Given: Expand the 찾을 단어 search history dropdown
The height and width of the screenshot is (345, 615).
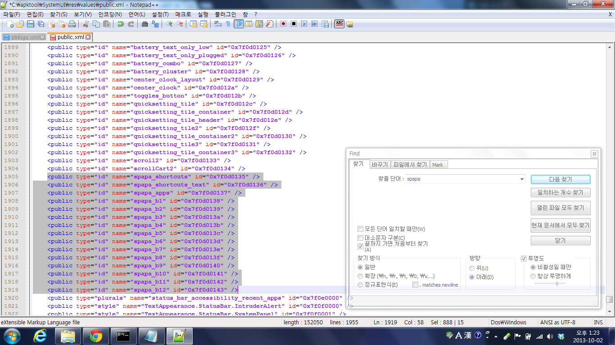Looking at the screenshot, I should [522, 179].
